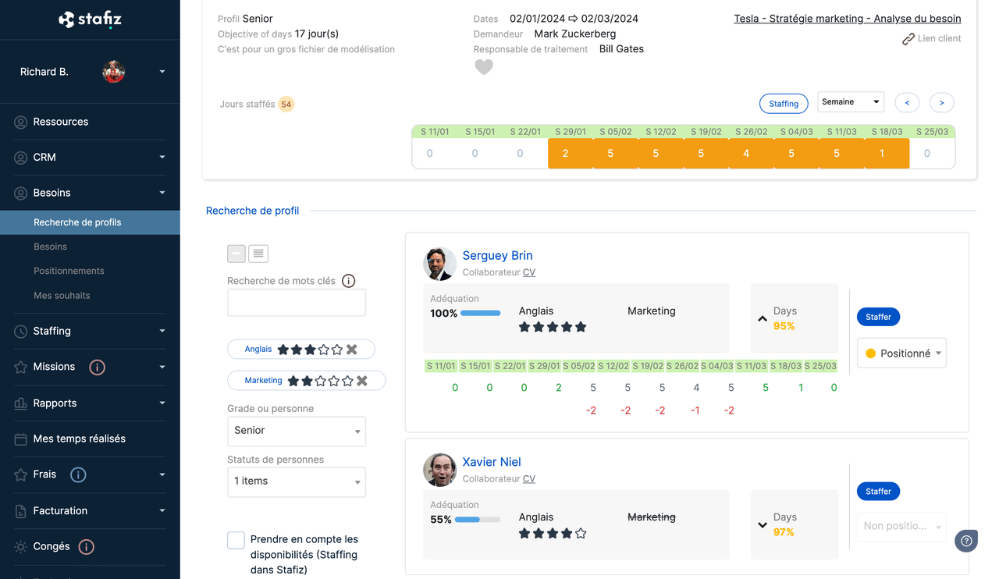The width and height of the screenshot is (999, 579).
Task: Open Xavier Niel CV link
Action: click(529, 479)
